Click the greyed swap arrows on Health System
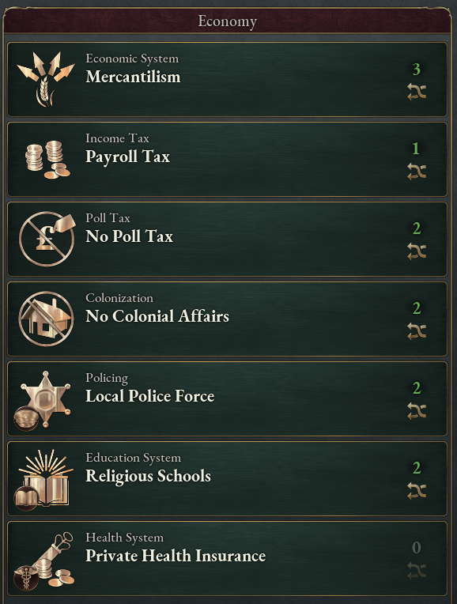Viewport: 457px width, 604px height. coord(417,571)
